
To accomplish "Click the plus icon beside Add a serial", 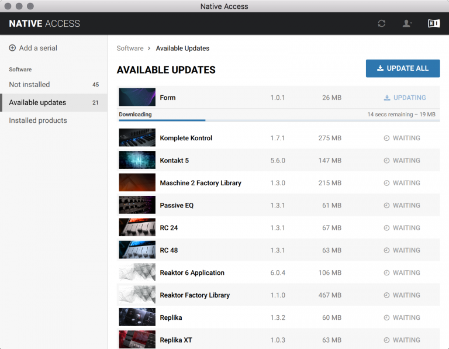I will (x=12, y=48).
